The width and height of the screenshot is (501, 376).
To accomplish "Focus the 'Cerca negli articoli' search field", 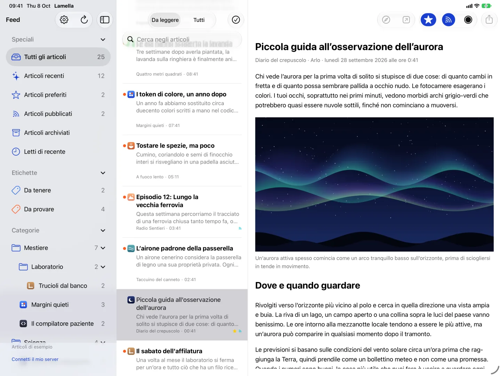I will coord(182,39).
